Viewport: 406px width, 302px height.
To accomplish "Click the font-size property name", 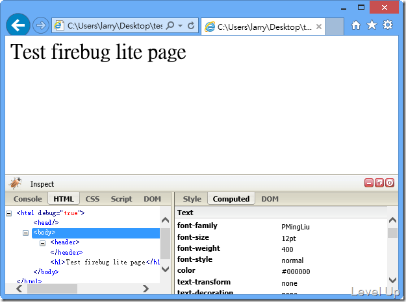I will pyautogui.click(x=193, y=237).
